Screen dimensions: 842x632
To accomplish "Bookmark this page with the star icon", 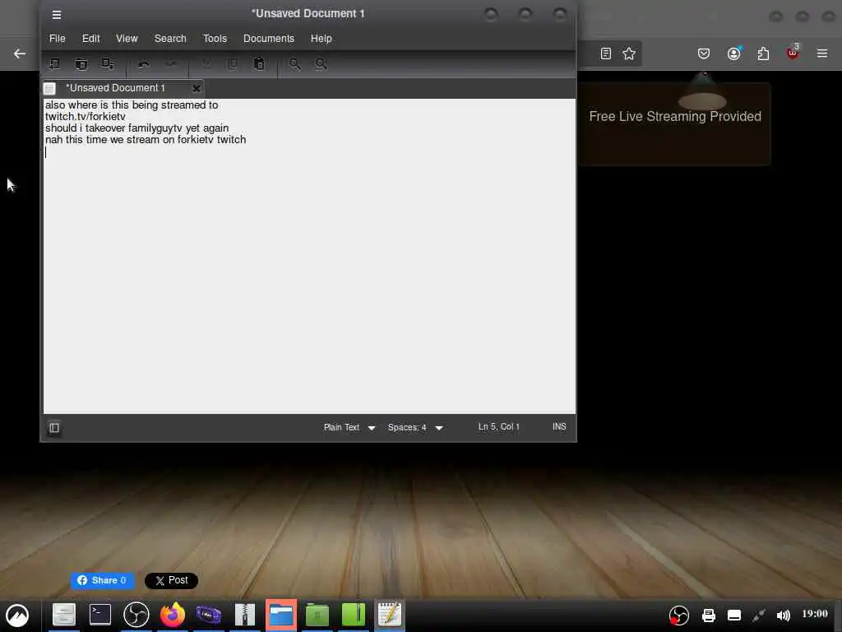I will [629, 53].
